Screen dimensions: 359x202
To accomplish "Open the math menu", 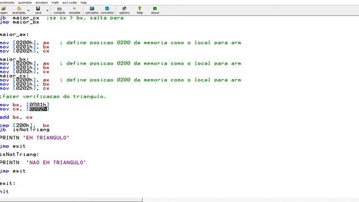I will [55, 2].
